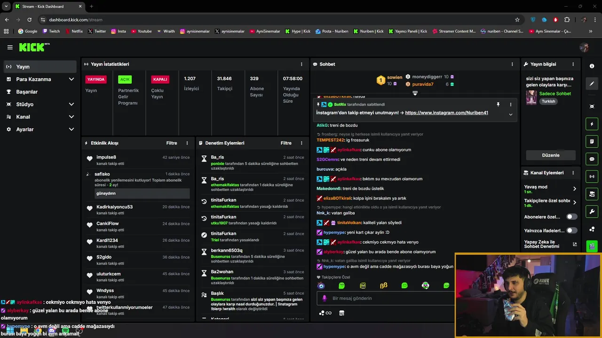Collapse the pinned message with chevron
The height and width of the screenshot is (338, 602).
pyautogui.click(x=510, y=114)
